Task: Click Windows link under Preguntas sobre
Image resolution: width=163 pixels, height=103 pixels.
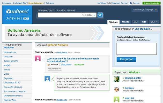Action: click(9, 48)
